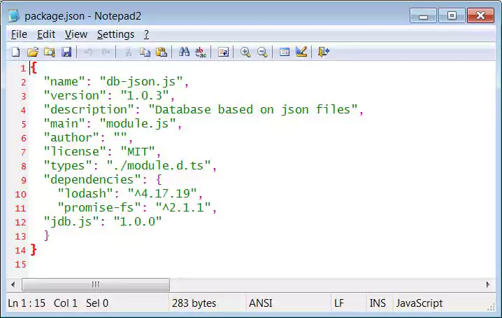
Task: Minimize the Notepad2 window
Action: [x=423, y=15]
